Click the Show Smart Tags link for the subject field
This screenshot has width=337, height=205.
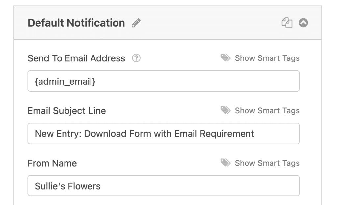pyautogui.click(x=267, y=110)
